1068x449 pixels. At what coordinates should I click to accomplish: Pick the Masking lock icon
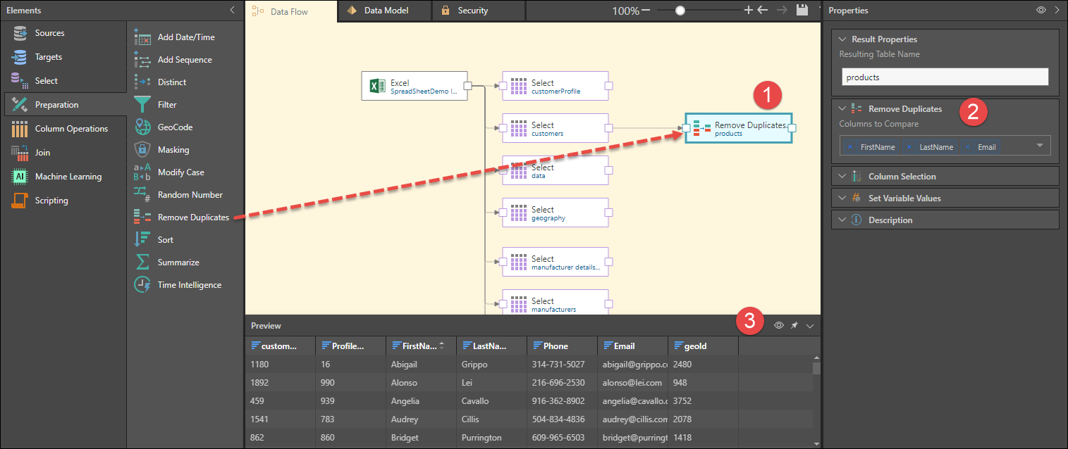[x=142, y=150]
